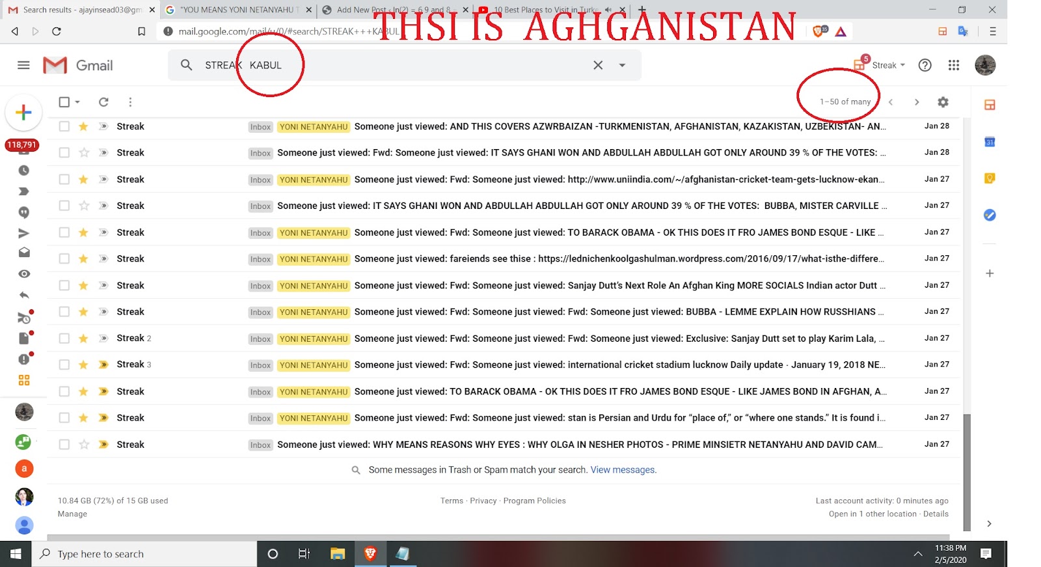Expand the search options dropdown arrow

click(x=623, y=65)
